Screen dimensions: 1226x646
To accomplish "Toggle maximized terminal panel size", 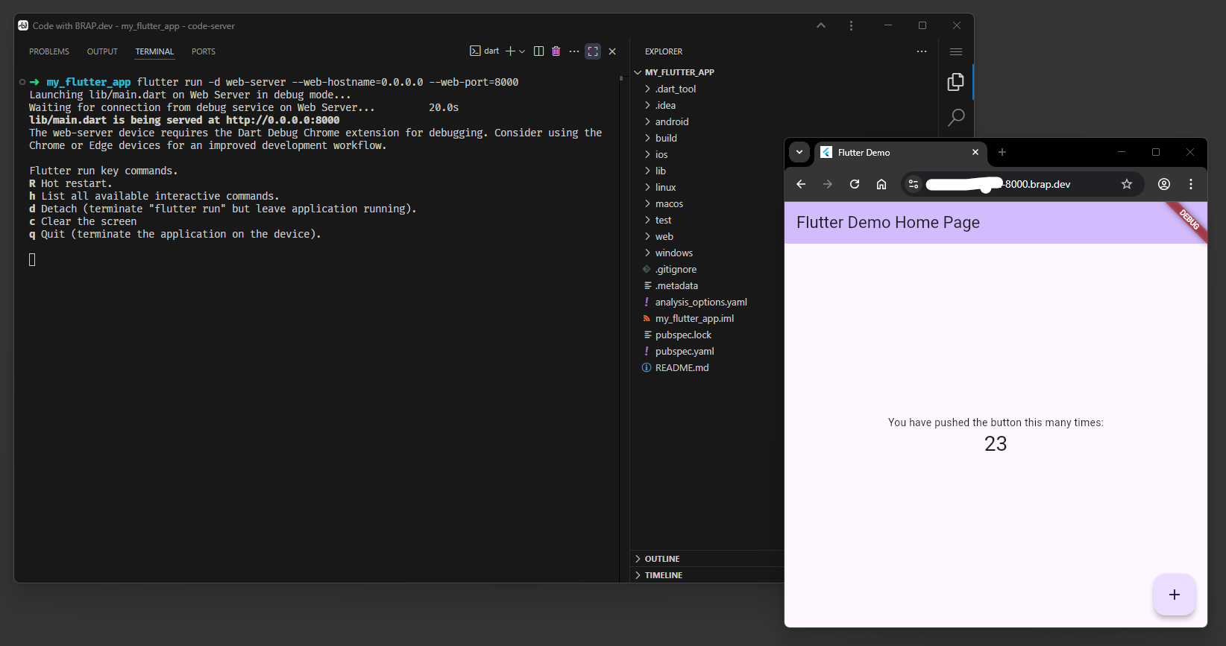I will click(x=593, y=51).
